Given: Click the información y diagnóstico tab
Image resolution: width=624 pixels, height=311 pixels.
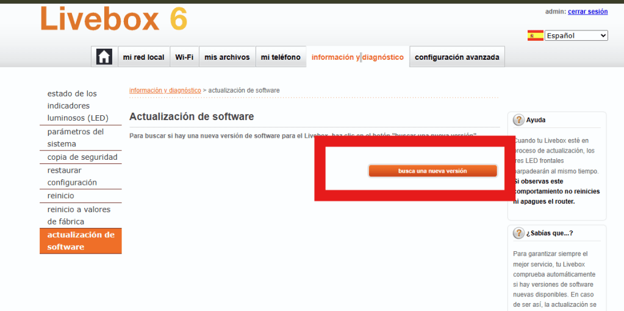Looking at the screenshot, I should point(357,57).
